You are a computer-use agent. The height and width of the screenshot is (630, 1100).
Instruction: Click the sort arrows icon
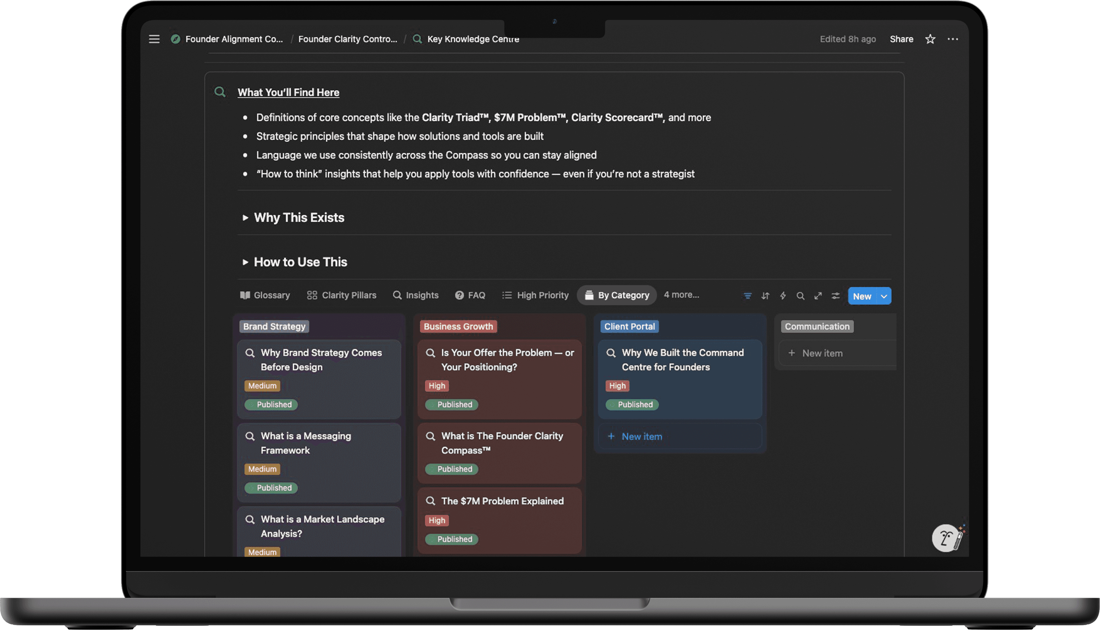[765, 296]
